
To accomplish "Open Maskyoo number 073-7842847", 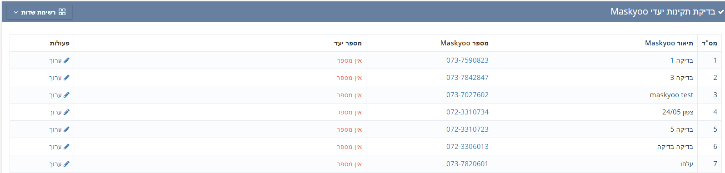I will 467,78.
